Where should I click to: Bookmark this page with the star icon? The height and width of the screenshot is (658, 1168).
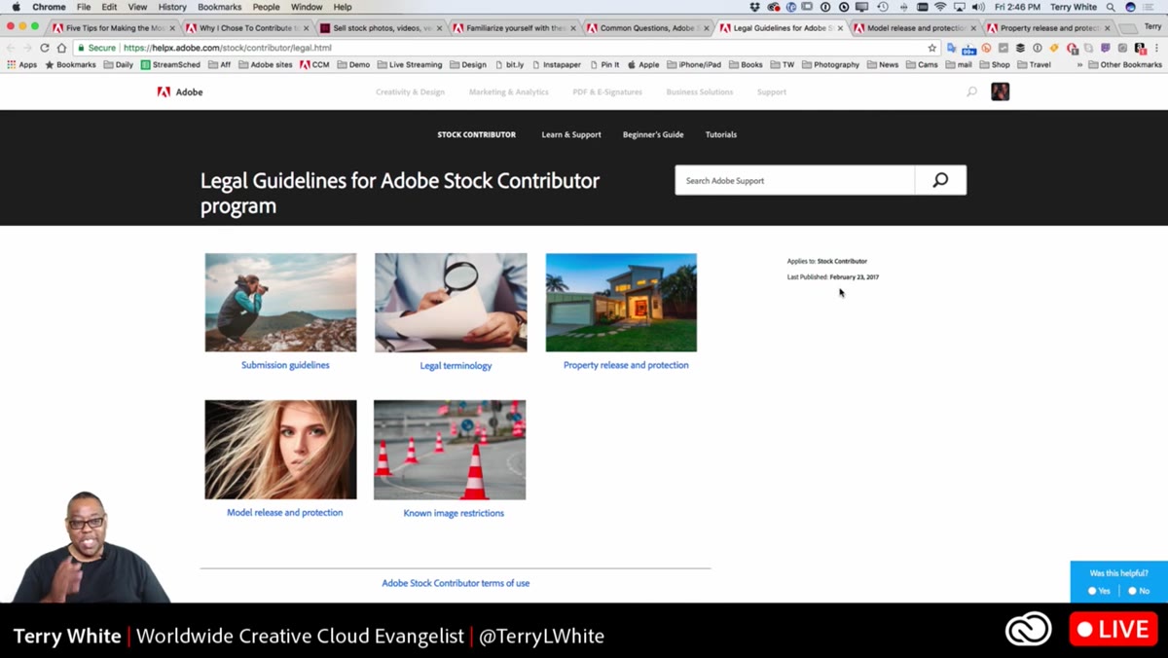tap(931, 48)
